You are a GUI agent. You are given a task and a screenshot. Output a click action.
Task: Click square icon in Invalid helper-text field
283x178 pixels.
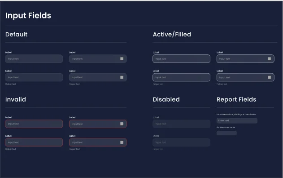[122, 142]
